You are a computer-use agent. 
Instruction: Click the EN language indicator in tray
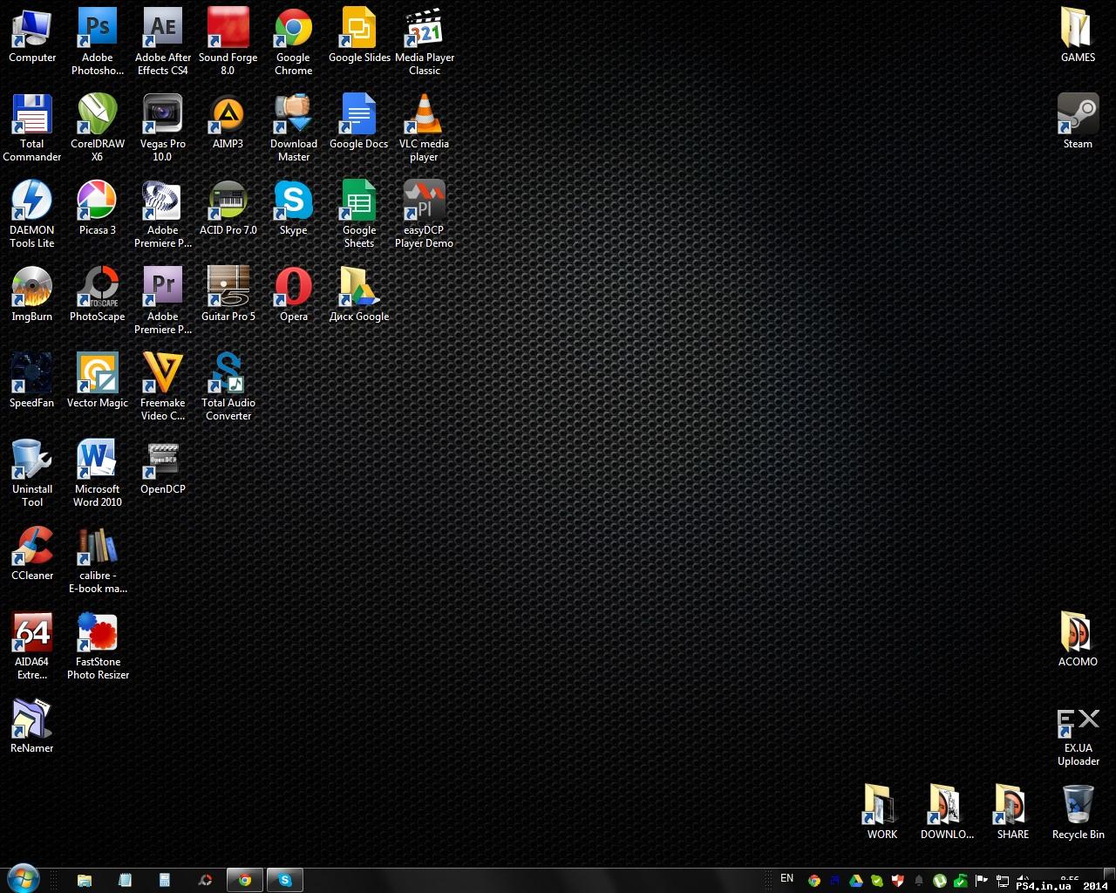pyautogui.click(x=787, y=878)
